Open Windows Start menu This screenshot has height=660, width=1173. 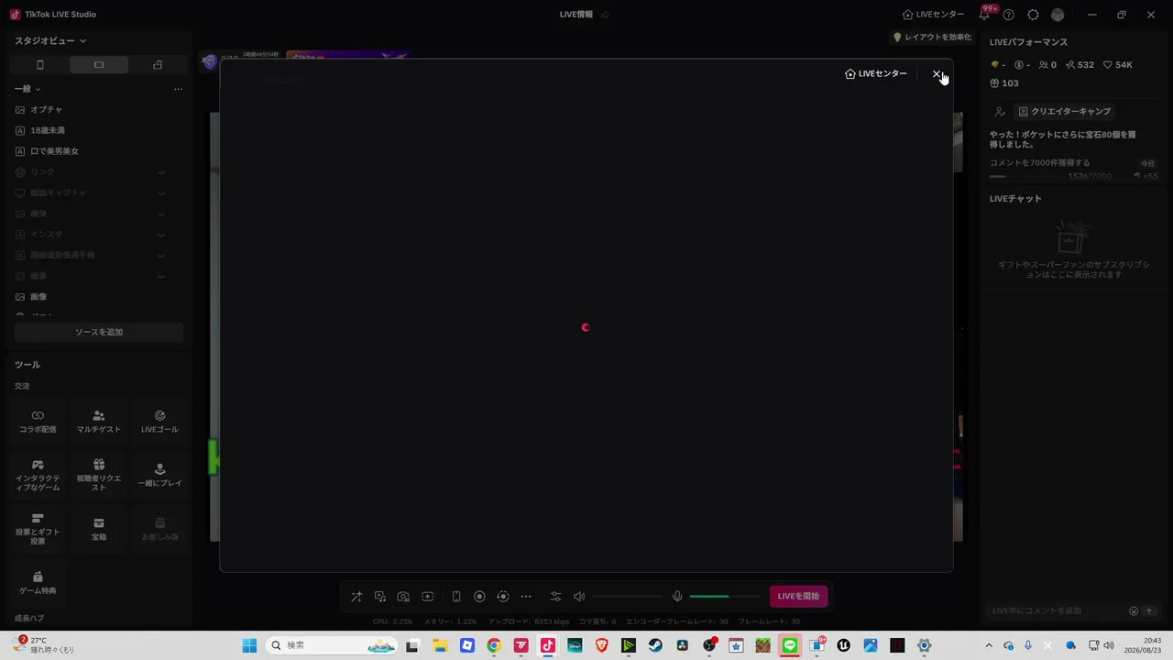click(249, 645)
